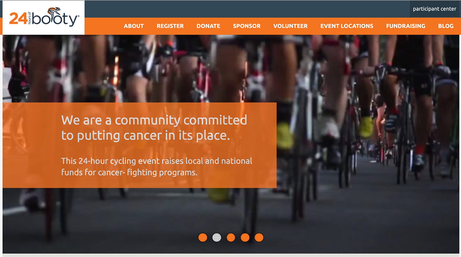The image size is (461, 257).
Task: Visit the Blog page
Action: tap(446, 26)
